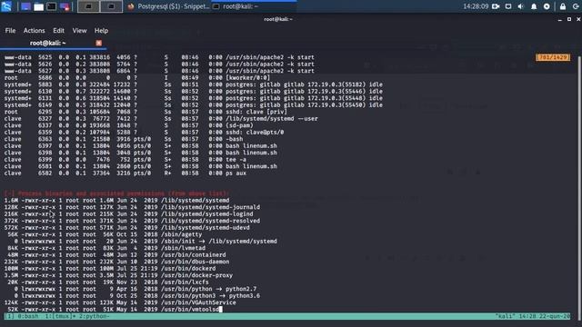Click the 'sshd: clave@pts/0' text
This screenshot has height=327, width=582.
click(x=255, y=133)
